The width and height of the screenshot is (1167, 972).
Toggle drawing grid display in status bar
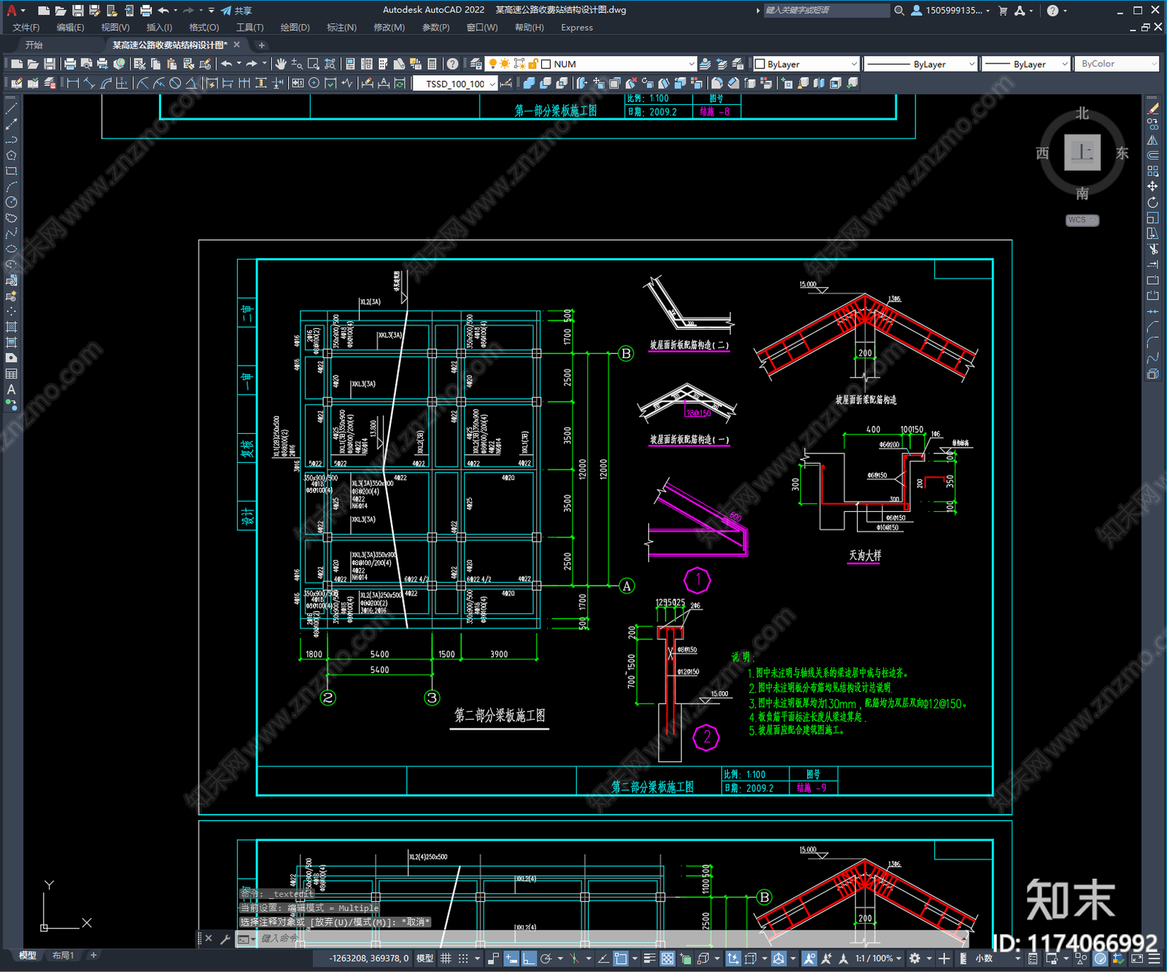446,958
